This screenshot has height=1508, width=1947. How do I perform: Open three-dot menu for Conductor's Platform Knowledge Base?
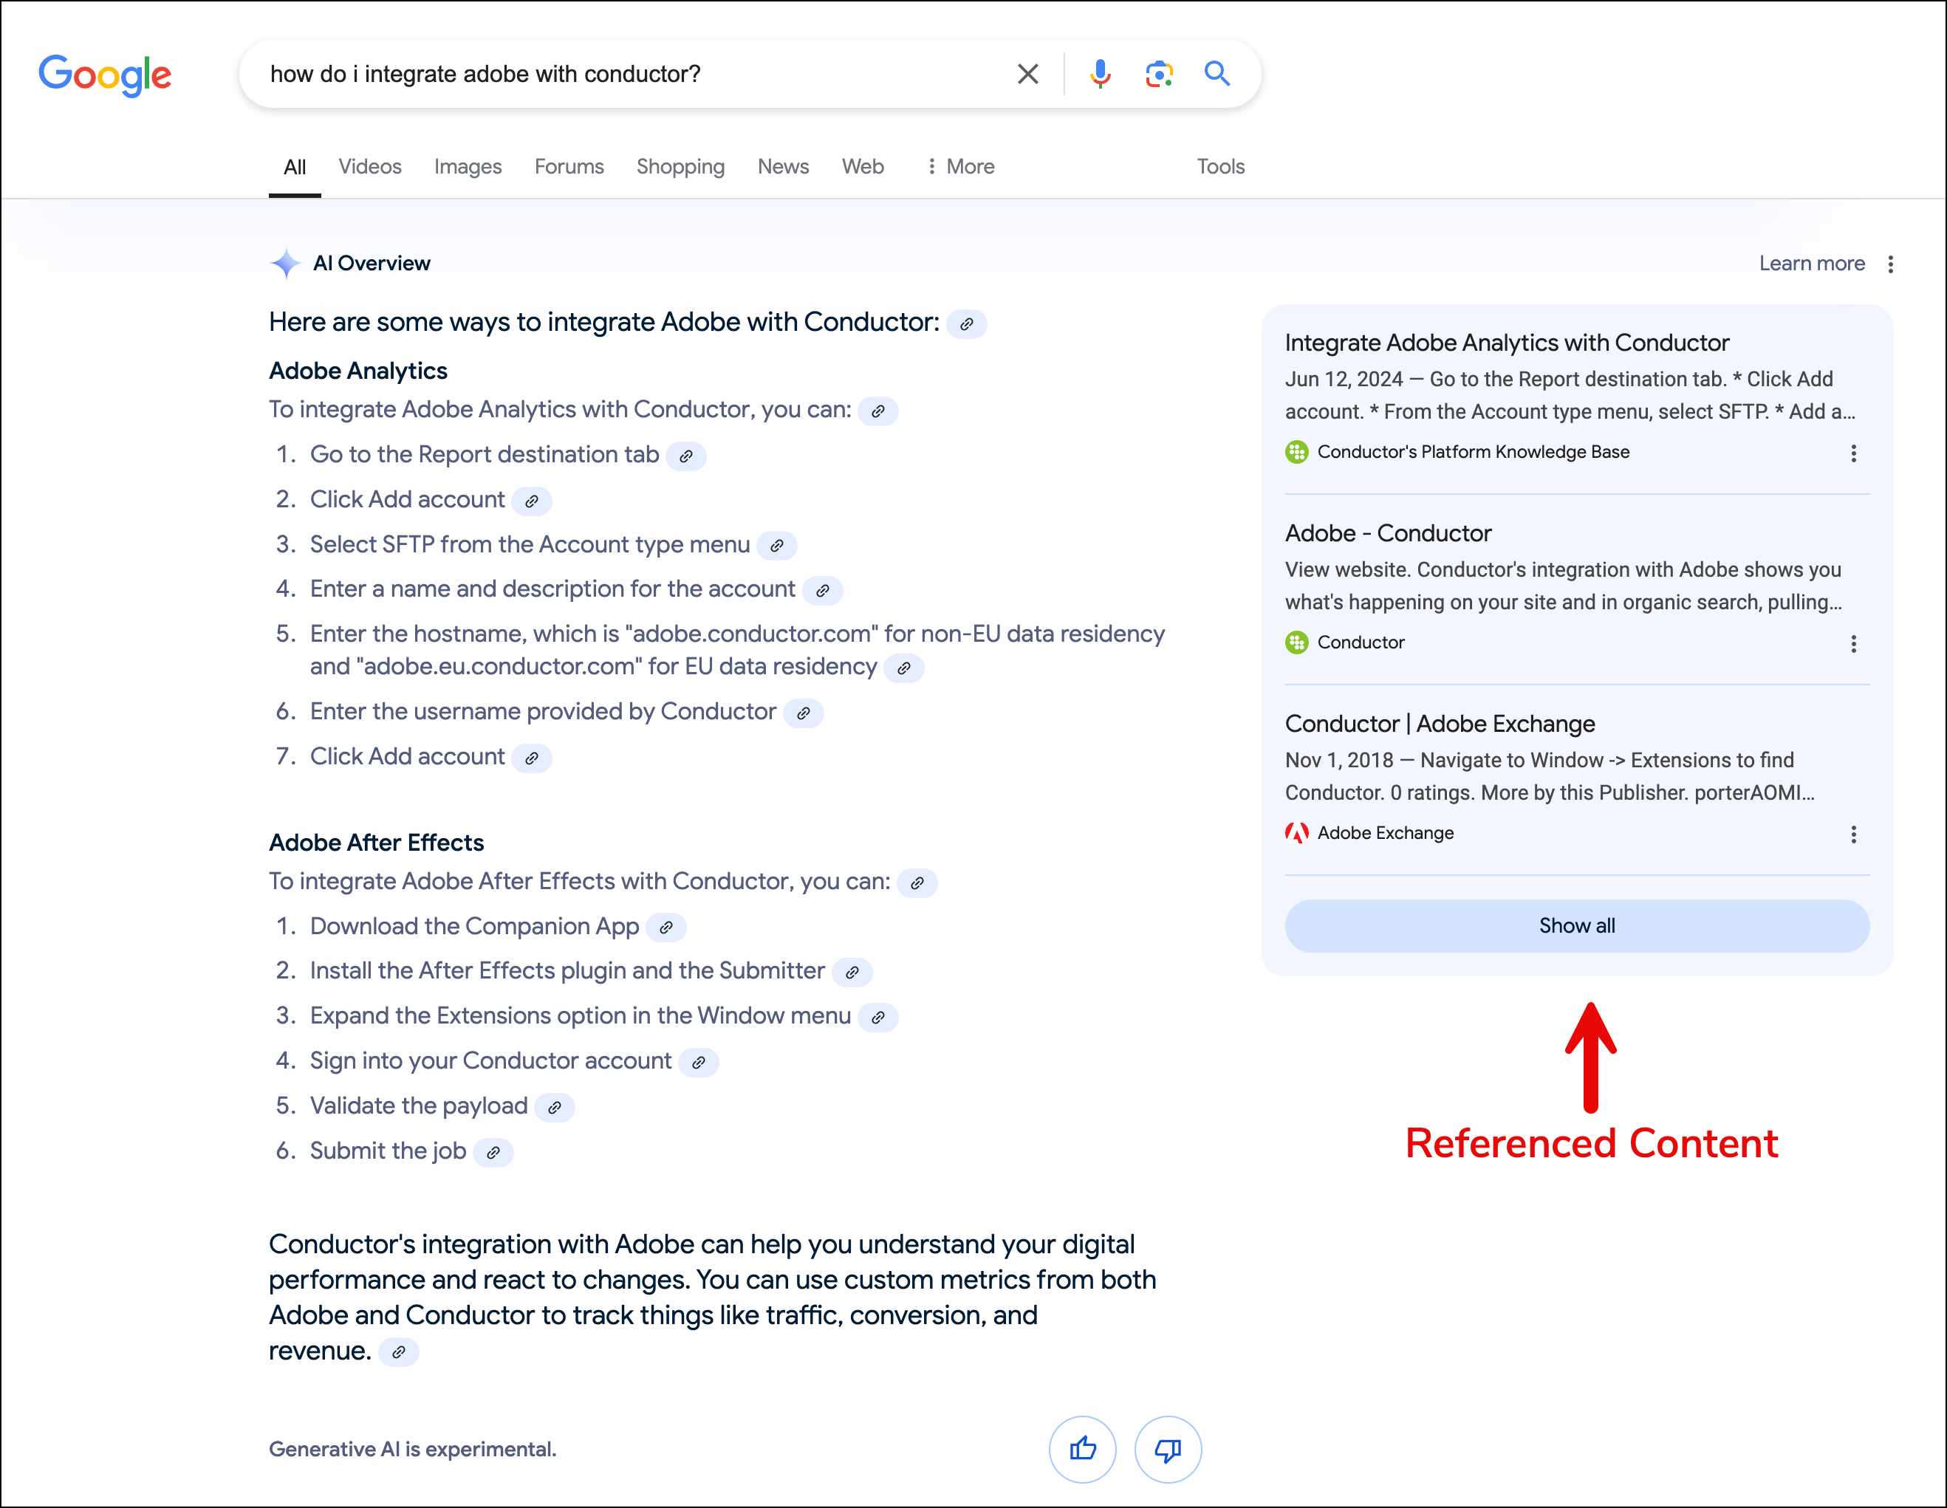click(x=1853, y=453)
